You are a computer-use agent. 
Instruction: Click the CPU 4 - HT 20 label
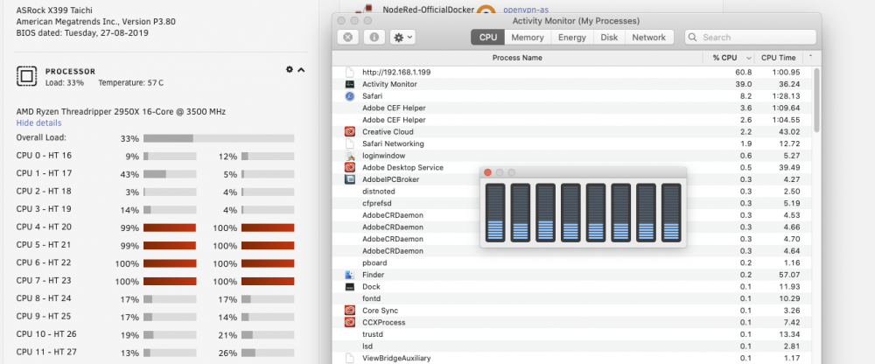click(x=44, y=227)
